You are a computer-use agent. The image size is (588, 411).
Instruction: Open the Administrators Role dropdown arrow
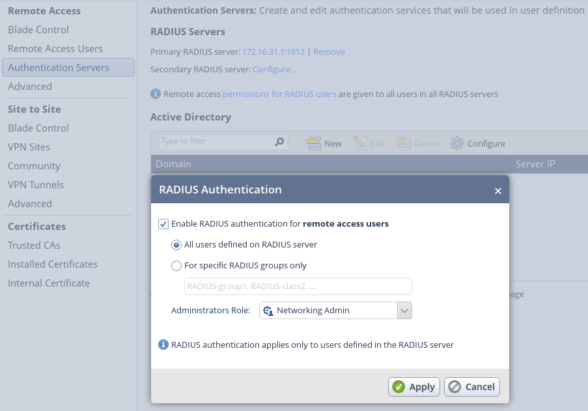[x=404, y=311]
